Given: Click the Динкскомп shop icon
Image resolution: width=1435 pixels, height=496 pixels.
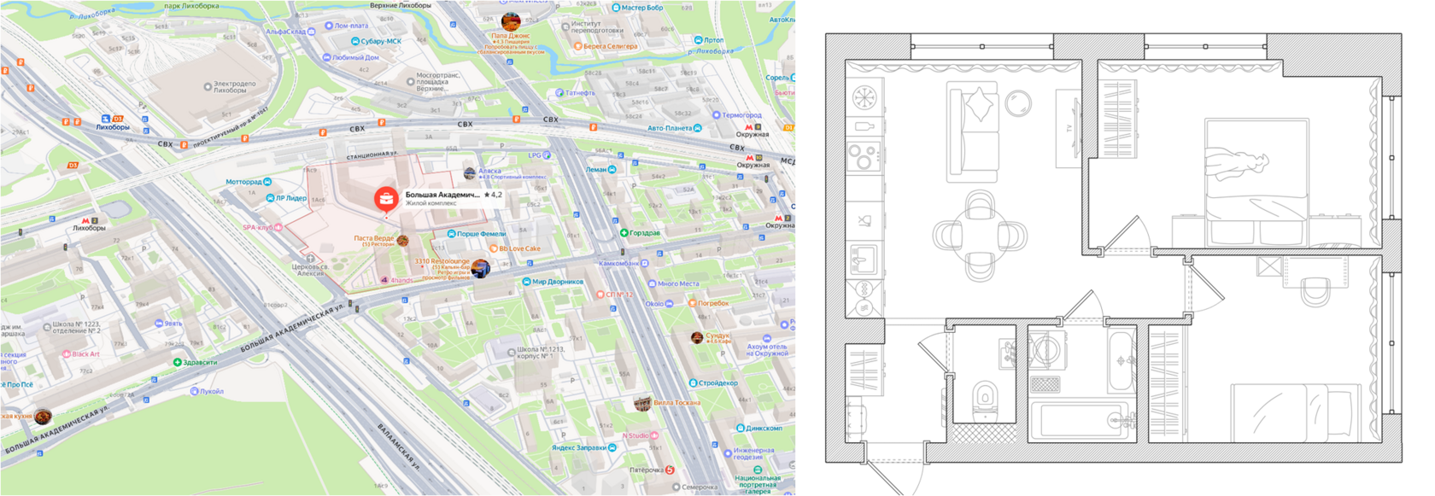Looking at the screenshot, I should click(x=740, y=428).
